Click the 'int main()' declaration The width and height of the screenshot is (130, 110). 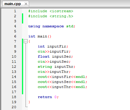pos(40,36)
